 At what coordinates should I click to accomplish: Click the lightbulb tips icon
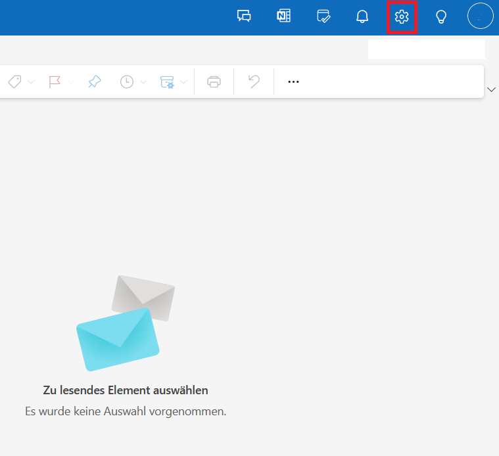(x=441, y=17)
